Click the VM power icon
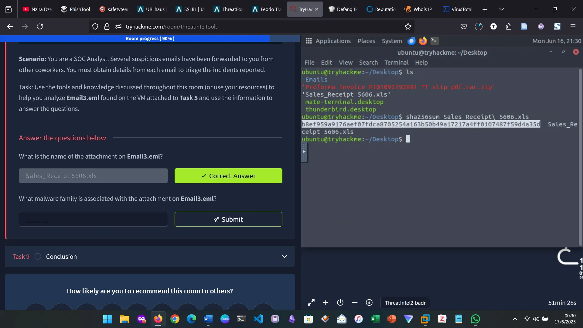This screenshot has height=328, width=583. (x=340, y=303)
